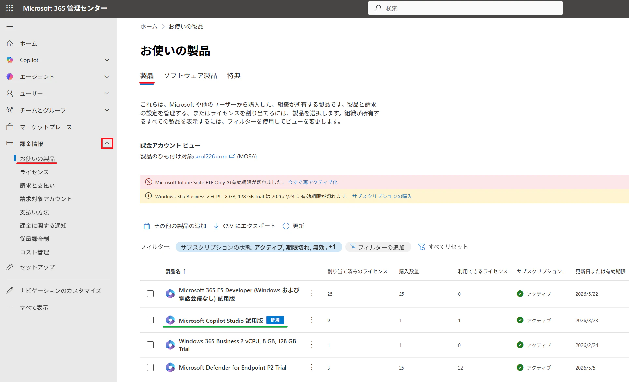The width and height of the screenshot is (629, 382).
Task: Collapse navigation with the hamburger icon
Action: (10, 26)
